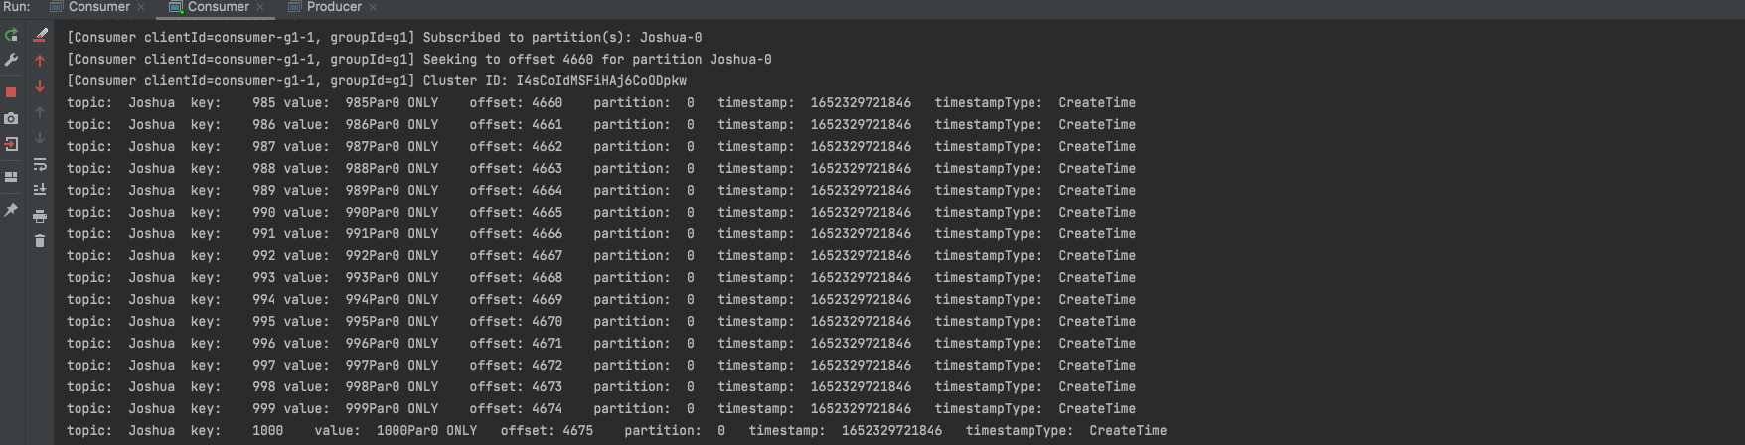
Task: Print the console output
Action: [x=40, y=216]
